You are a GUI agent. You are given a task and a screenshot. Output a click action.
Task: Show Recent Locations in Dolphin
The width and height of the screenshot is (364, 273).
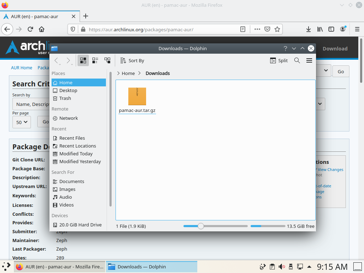[x=79, y=146]
